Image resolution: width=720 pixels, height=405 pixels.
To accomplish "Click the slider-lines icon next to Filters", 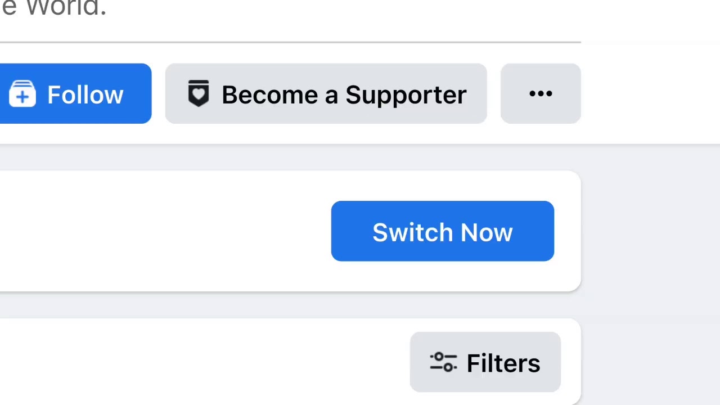I will [443, 362].
